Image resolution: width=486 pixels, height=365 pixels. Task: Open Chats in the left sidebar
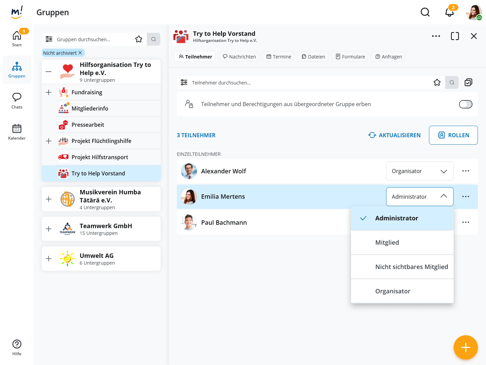click(17, 101)
